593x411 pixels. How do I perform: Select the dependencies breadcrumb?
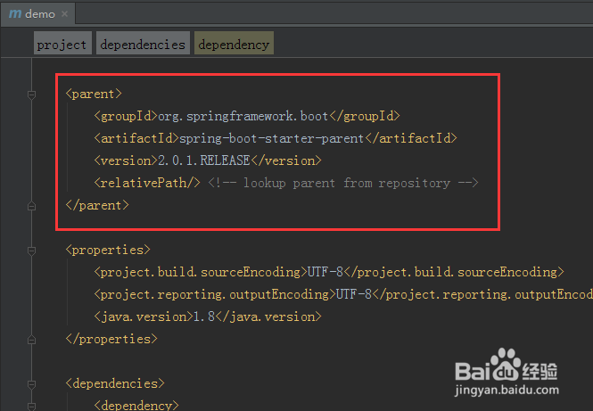(143, 43)
